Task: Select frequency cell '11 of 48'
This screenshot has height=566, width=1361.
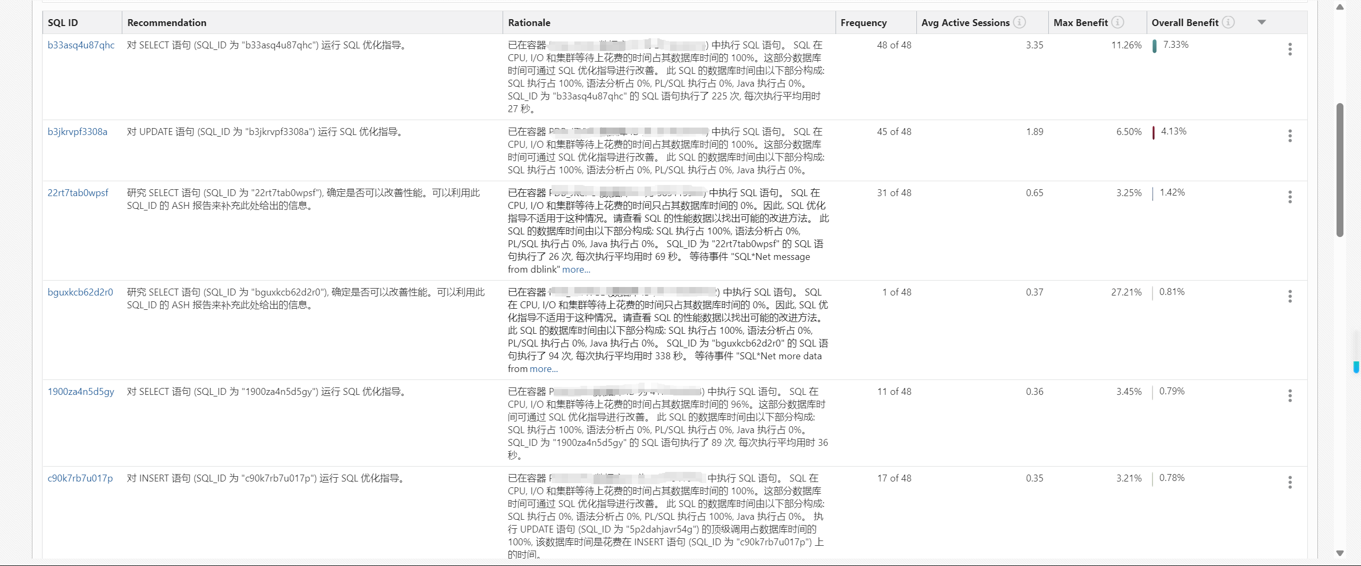Action: (x=894, y=392)
